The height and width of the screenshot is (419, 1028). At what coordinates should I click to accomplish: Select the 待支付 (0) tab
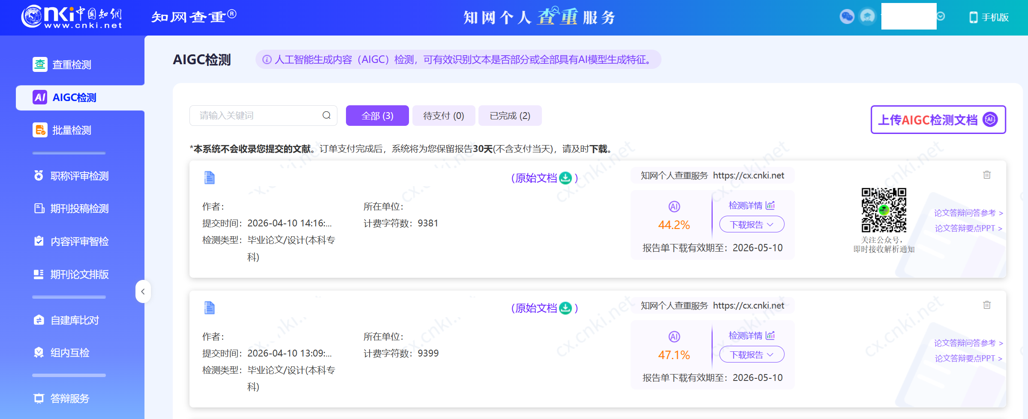444,116
